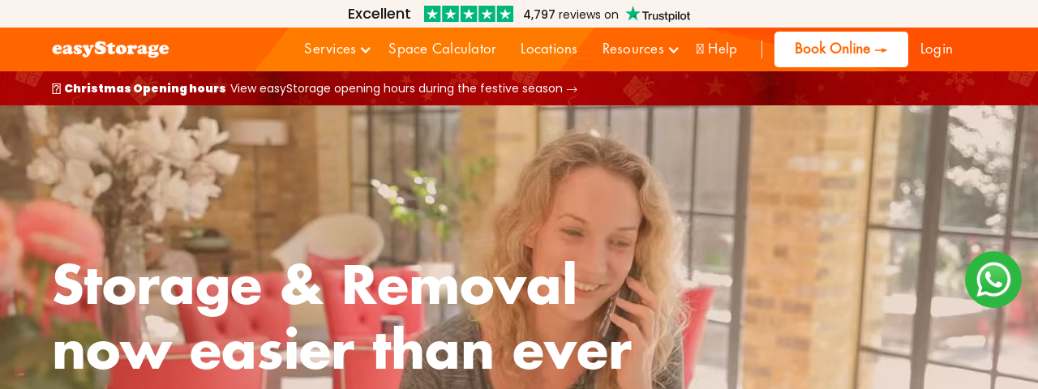Click the Book Online button
Viewport: 1038px width, 389px height.
841,49
